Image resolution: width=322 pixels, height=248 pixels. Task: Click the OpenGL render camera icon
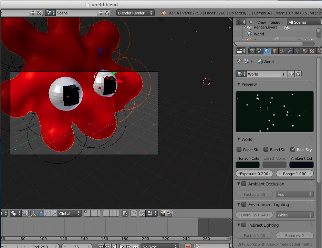click(163, 213)
